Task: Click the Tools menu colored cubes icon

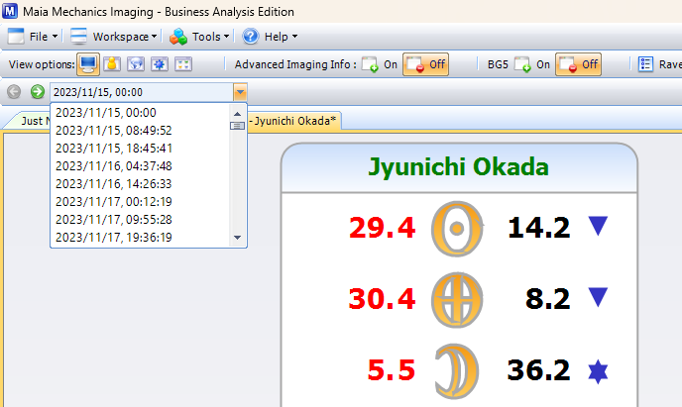Action: 178,37
